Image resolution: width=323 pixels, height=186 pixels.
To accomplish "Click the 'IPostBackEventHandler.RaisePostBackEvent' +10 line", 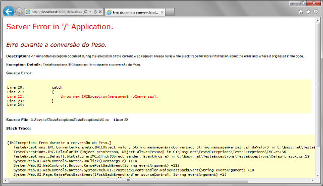I will pyautogui.click(x=134, y=170).
